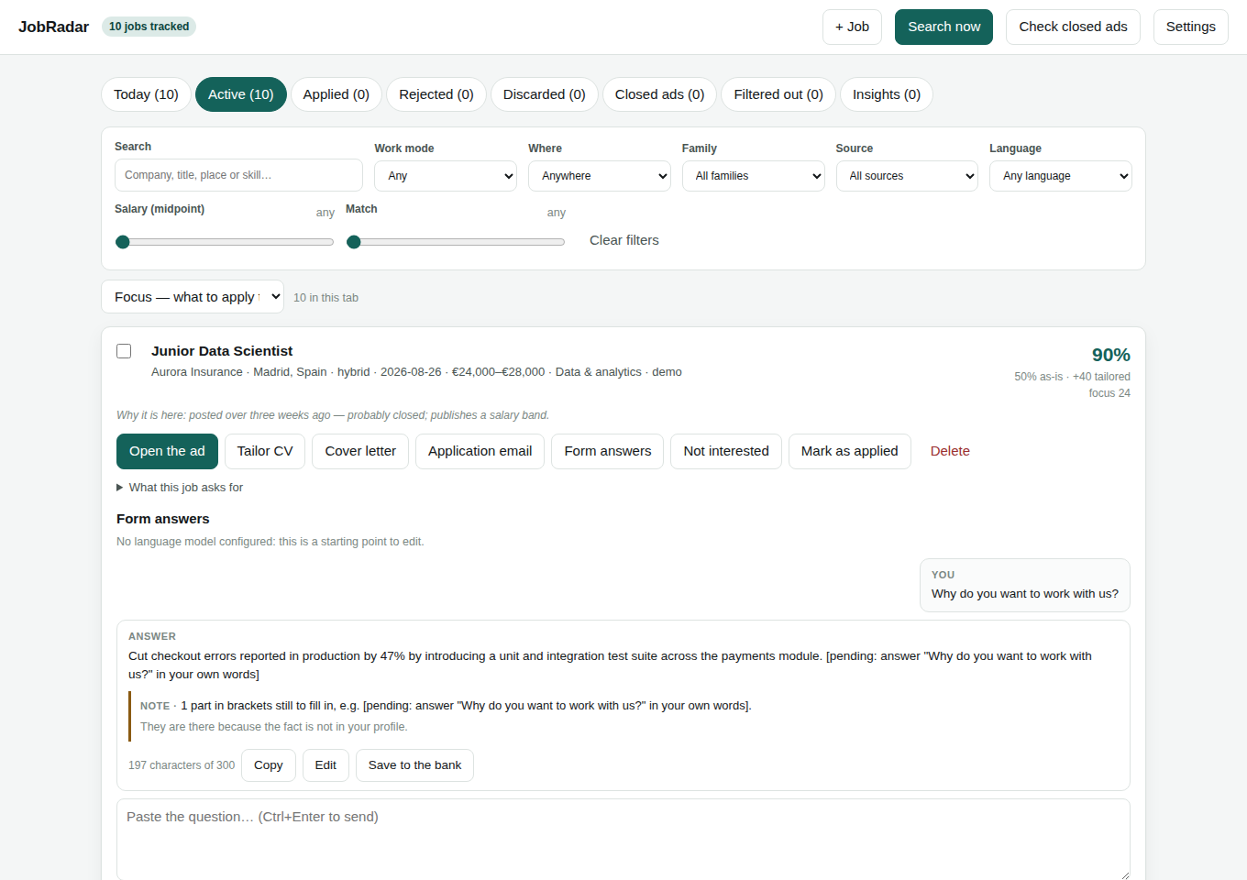The image size is (1247, 880).
Task: Mark job as Not interested
Action: point(726,451)
